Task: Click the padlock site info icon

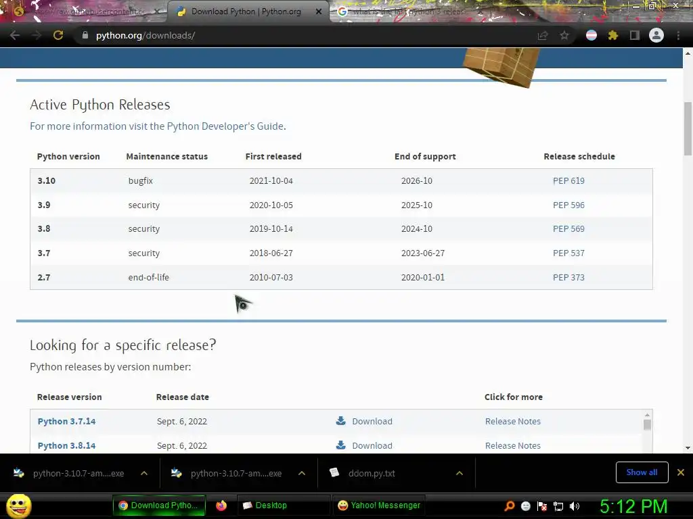Action: coord(85,35)
